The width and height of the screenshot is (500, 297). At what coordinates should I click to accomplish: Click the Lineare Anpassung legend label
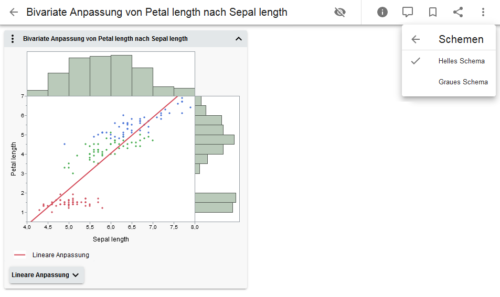coord(61,255)
